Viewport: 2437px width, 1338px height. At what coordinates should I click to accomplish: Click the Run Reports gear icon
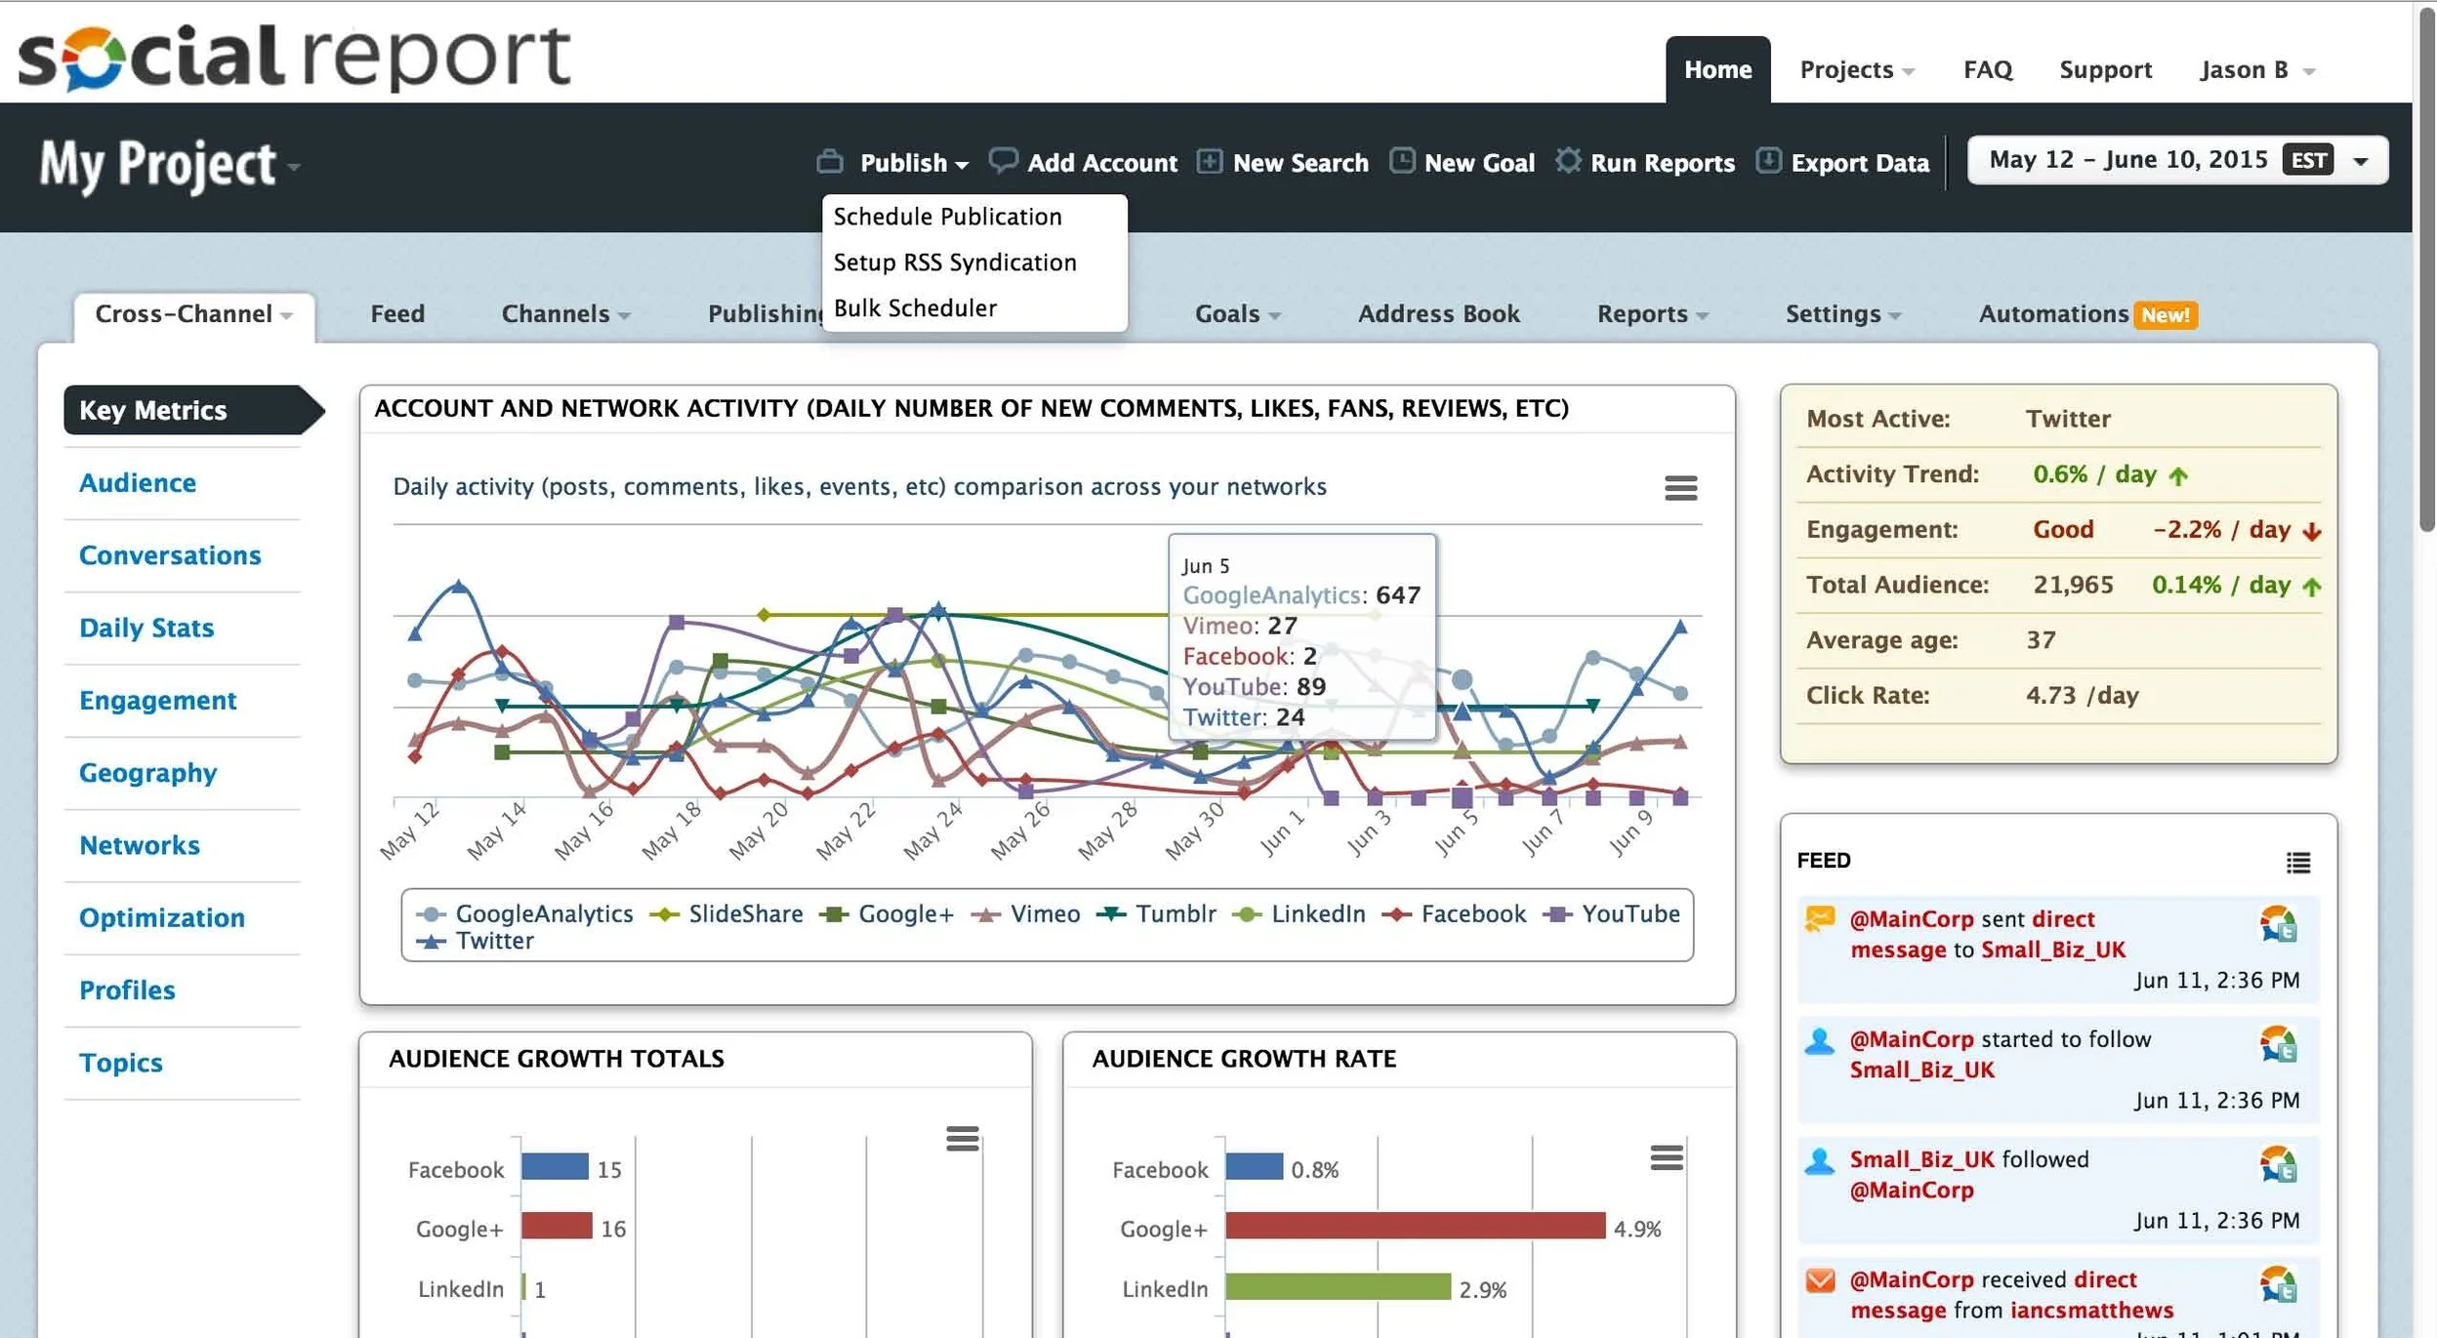[1567, 161]
